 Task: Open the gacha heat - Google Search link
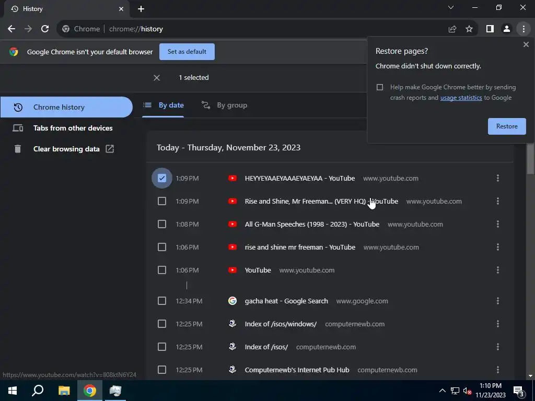click(286, 301)
